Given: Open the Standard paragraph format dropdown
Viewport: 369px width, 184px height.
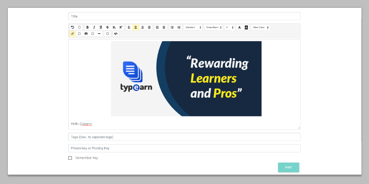Looking at the screenshot, I should (x=193, y=27).
